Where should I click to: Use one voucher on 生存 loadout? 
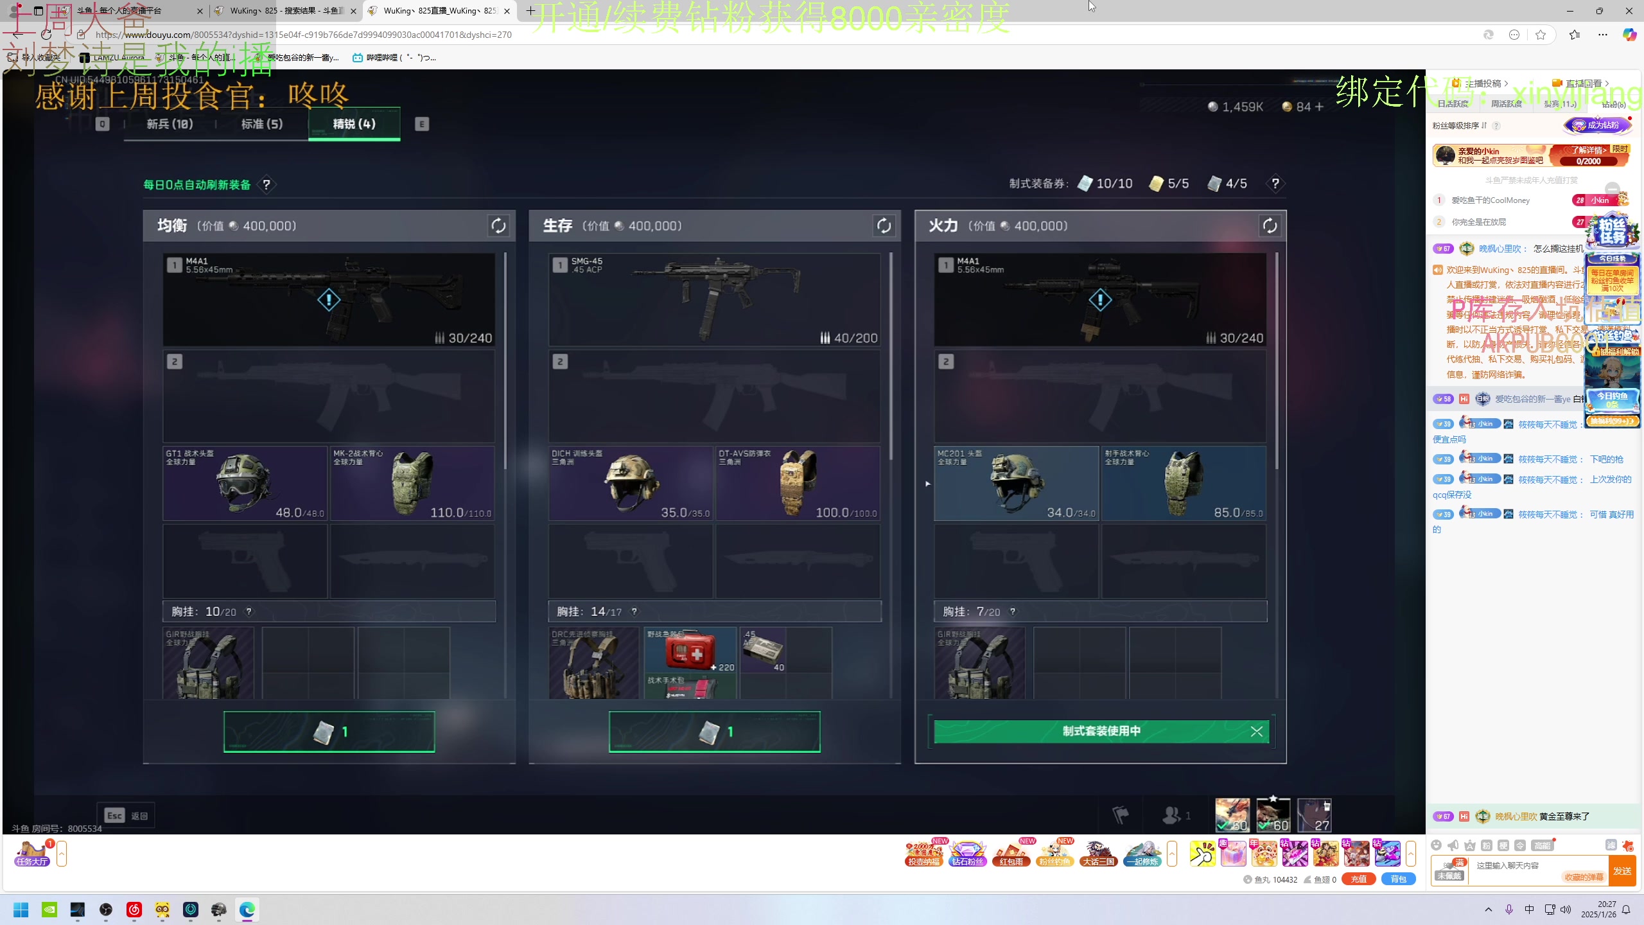coord(715,732)
